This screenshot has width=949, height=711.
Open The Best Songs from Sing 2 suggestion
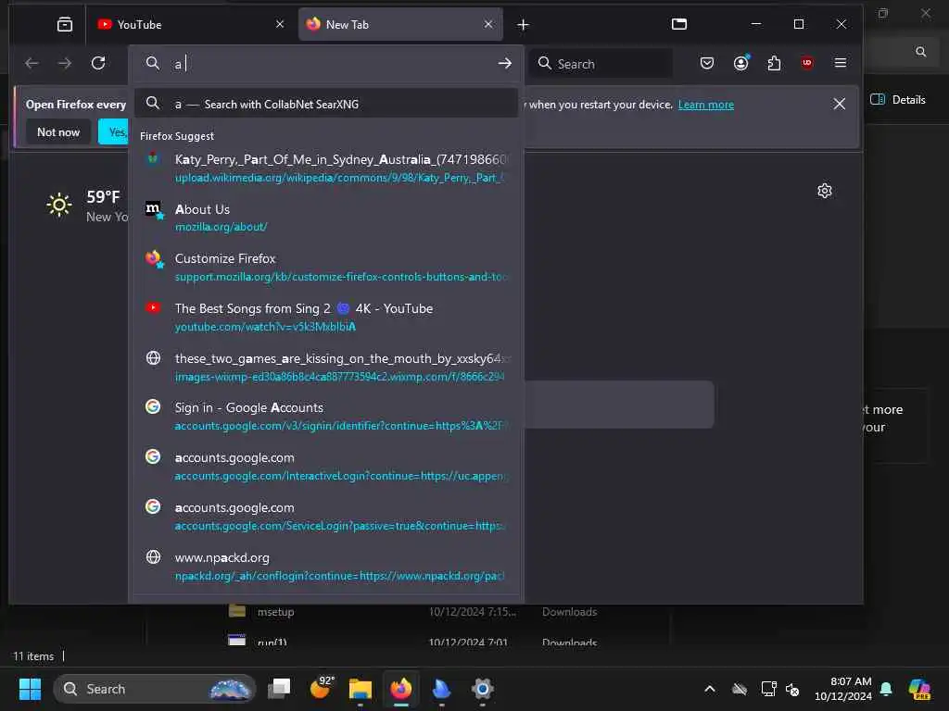click(x=325, y=318)
